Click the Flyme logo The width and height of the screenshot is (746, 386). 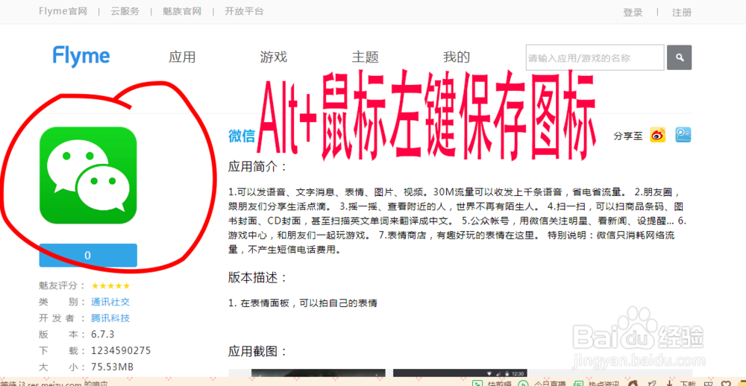tap(81, 57)
